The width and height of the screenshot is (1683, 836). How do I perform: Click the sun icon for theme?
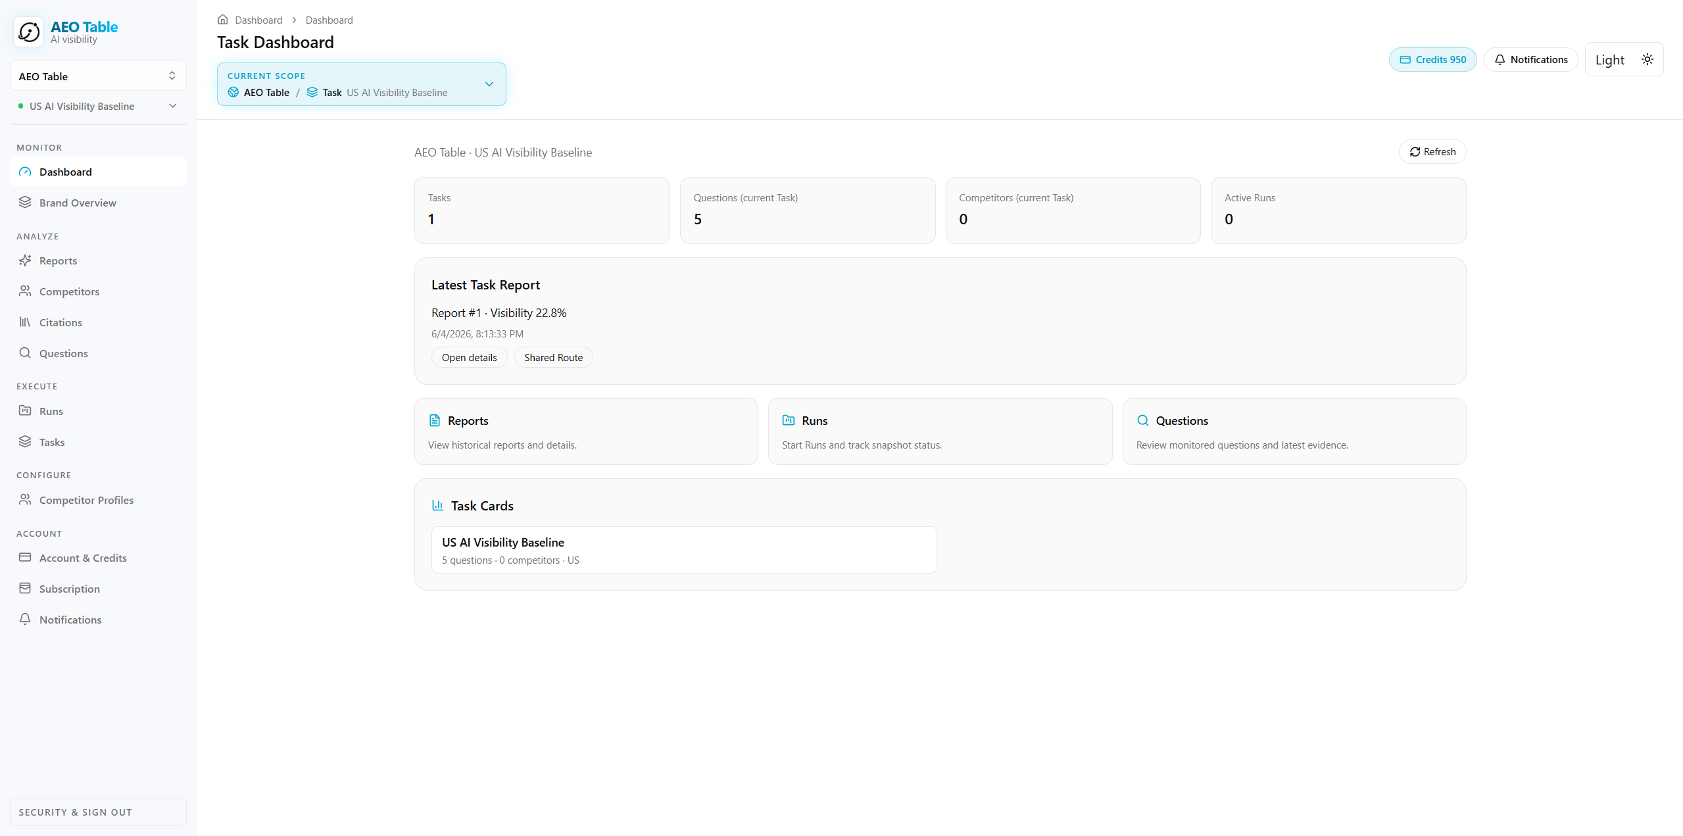pos(1647,59)
